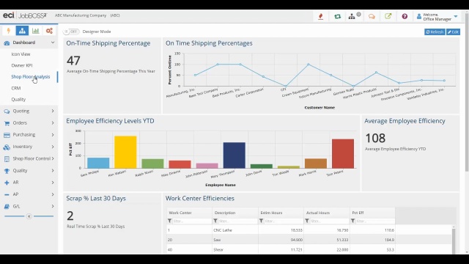
Task: Click the Saw description cell
Action: tap(235, 240)
